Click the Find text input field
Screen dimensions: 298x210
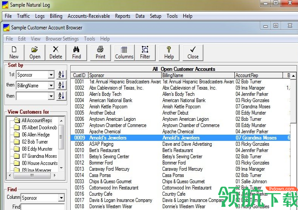43,207
